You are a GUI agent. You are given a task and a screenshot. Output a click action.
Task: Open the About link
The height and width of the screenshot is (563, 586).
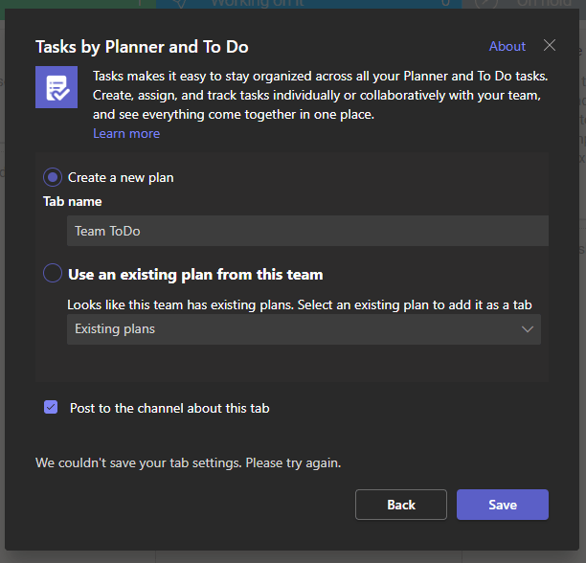tap(507, 46)
